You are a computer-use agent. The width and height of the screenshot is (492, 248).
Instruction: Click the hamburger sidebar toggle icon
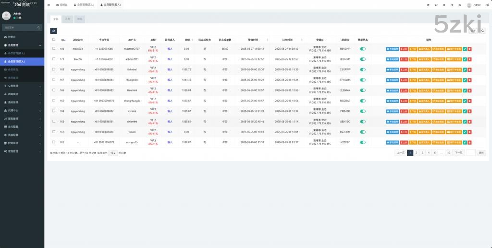click(x=49, y=4)
